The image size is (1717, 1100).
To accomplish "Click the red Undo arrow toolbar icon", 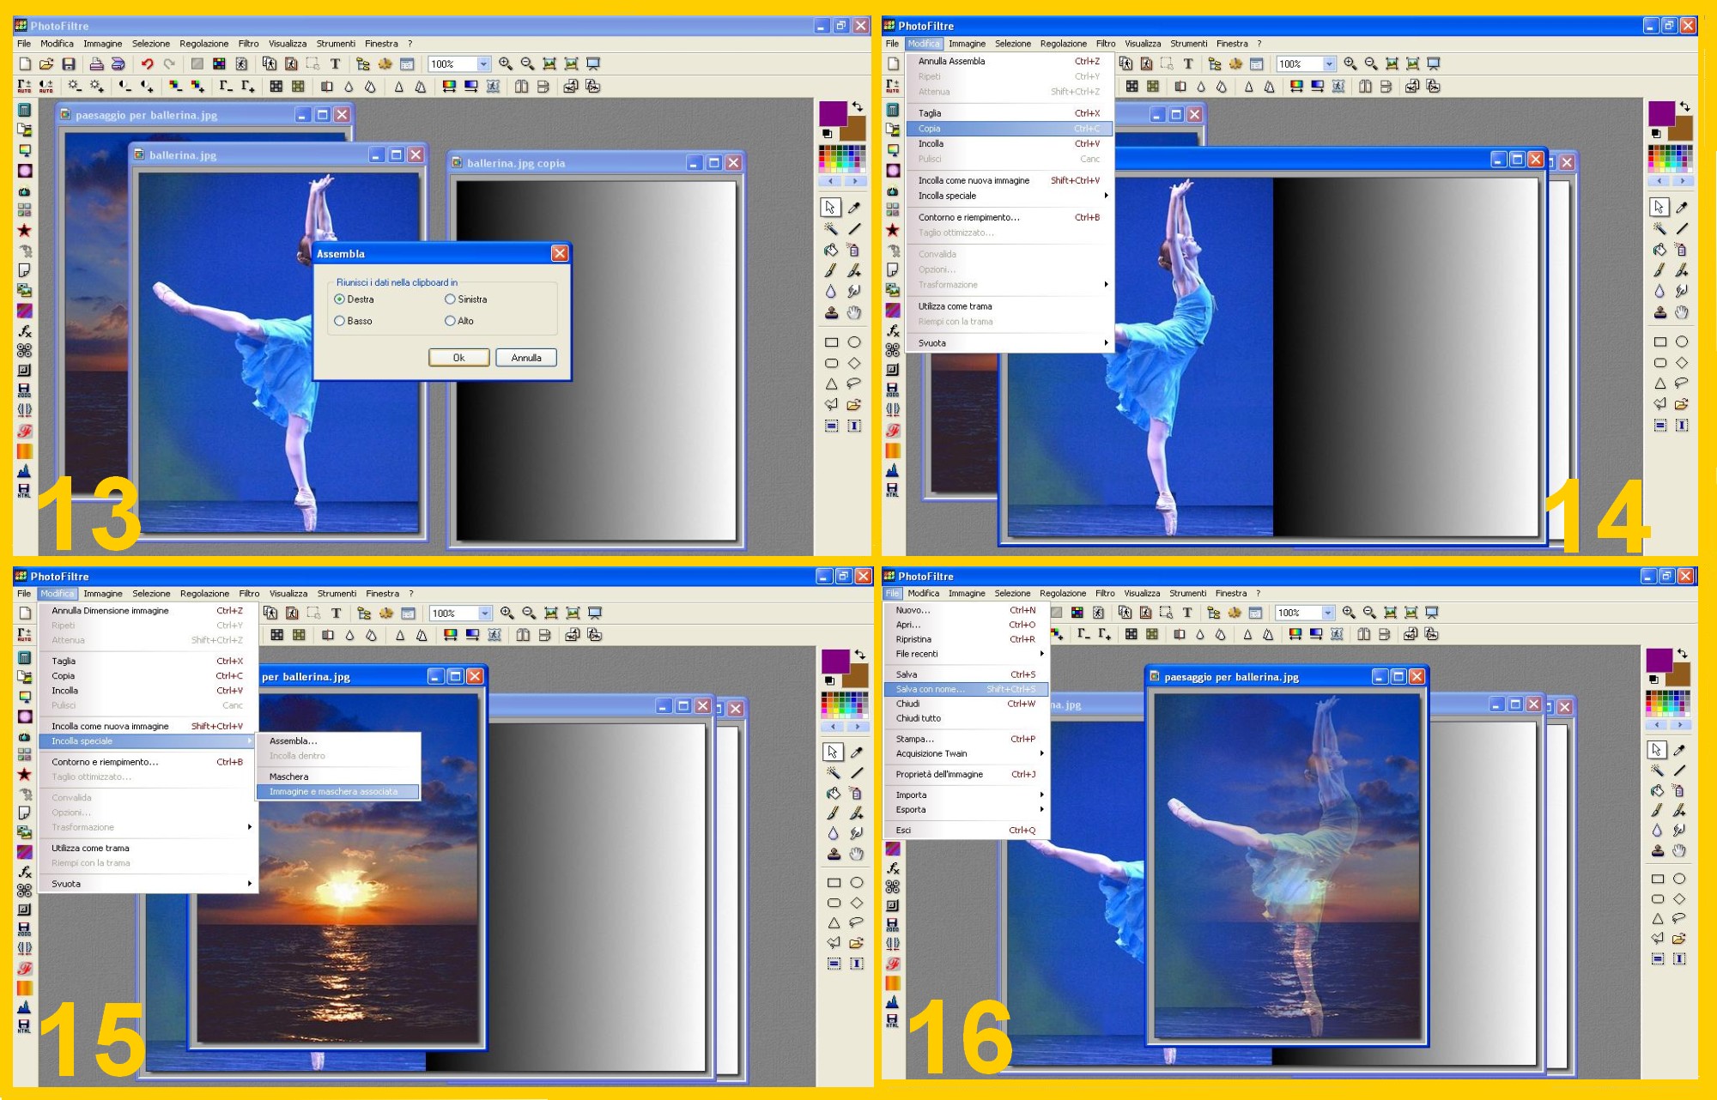I will pos(147,64).
